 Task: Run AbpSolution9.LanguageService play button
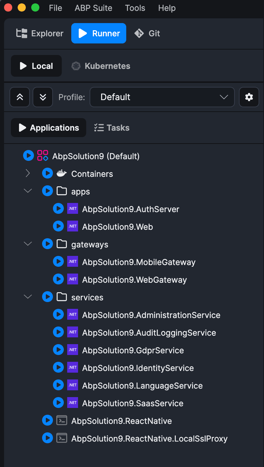point(58,386)
